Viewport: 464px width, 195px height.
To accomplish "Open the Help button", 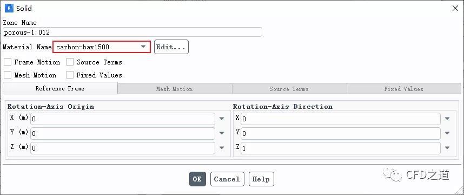I will 261,179.
